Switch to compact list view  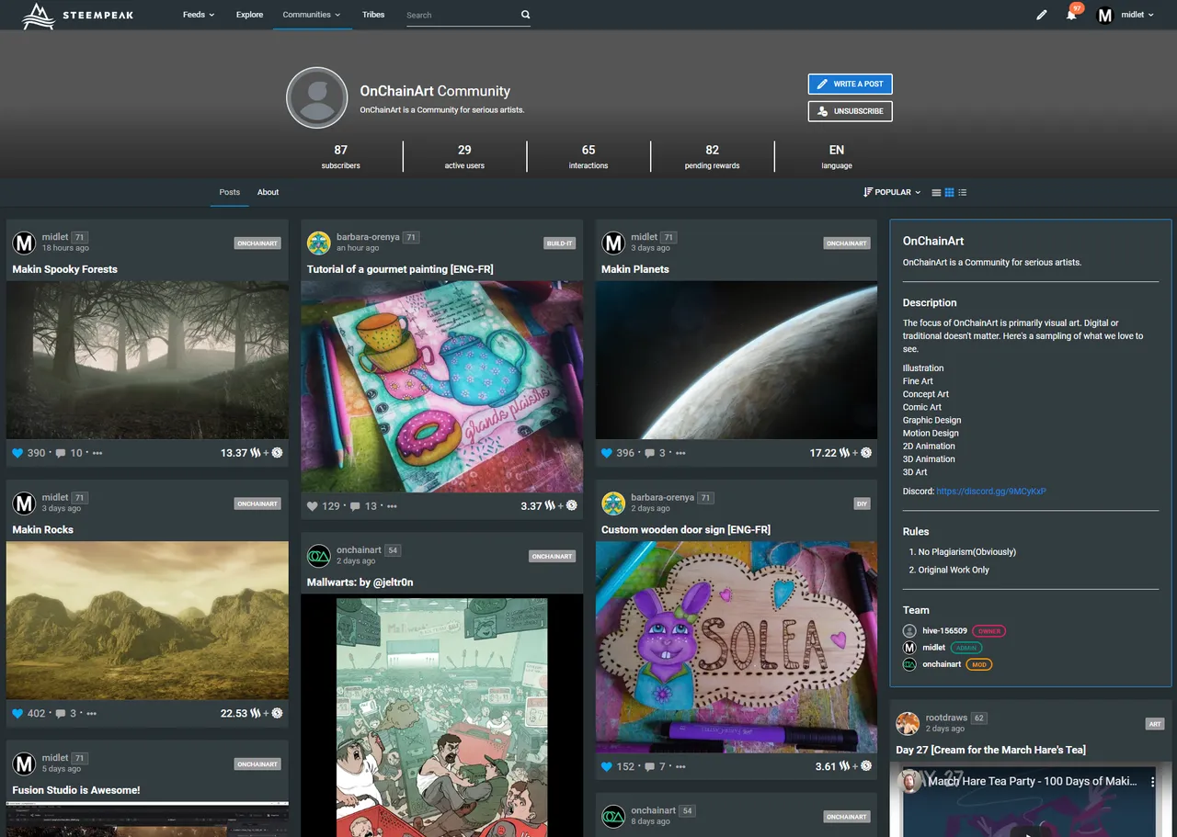coord(963,193)
